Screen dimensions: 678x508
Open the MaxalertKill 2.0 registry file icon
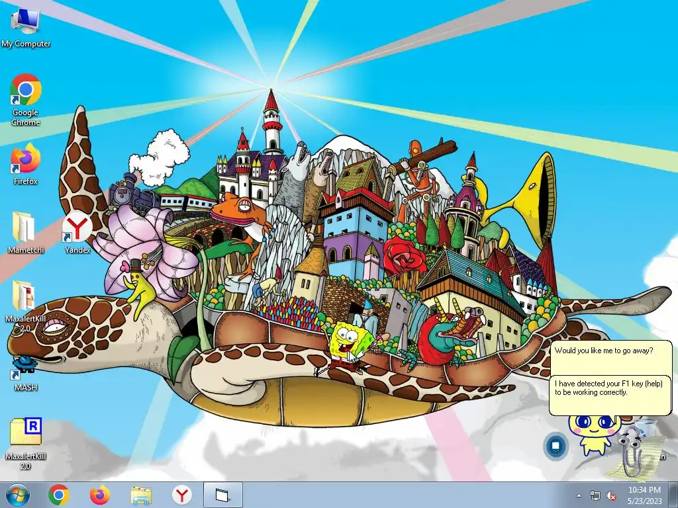point(26,444)
